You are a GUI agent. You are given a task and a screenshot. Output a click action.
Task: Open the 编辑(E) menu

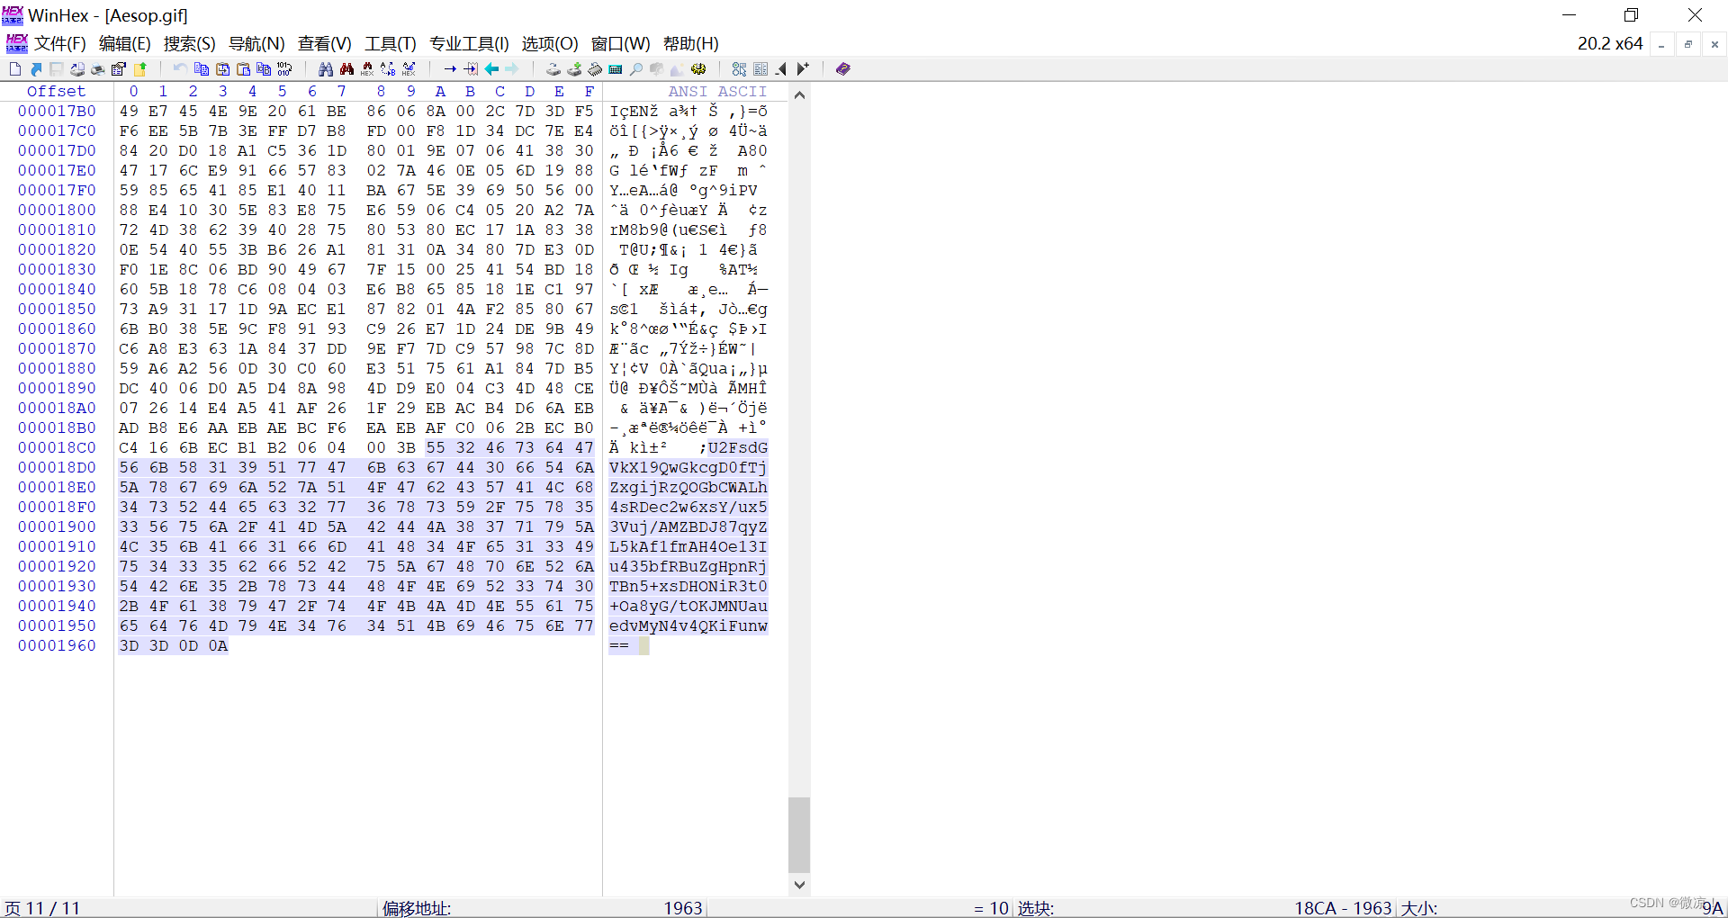125,43
